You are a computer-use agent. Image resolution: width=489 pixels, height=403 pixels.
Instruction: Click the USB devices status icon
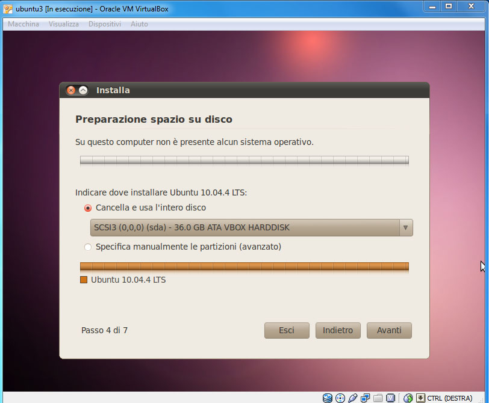coord(353,398)
